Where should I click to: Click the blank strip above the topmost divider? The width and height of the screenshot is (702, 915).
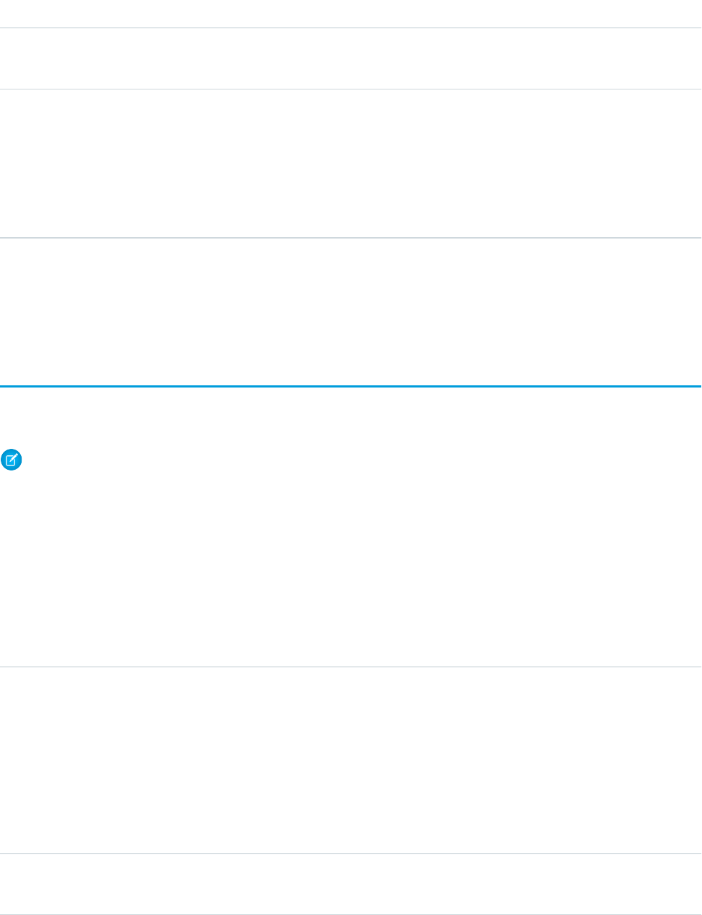(351, 13)
